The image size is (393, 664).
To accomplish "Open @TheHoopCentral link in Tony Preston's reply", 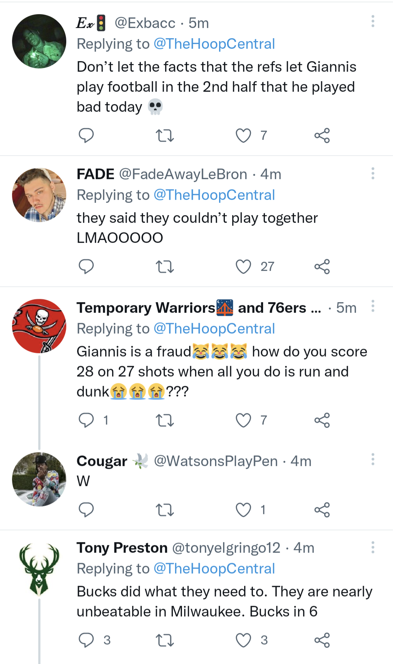I will pos(214,569).
